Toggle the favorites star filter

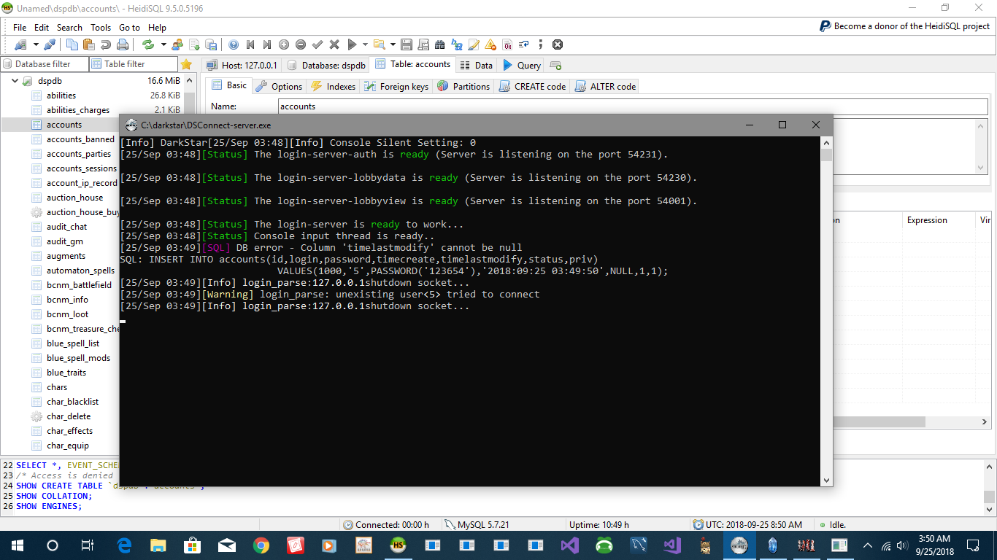(x=186, y=64)
